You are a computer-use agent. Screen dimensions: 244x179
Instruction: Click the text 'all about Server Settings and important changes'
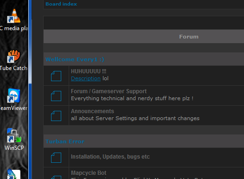(x=135, y=118)
